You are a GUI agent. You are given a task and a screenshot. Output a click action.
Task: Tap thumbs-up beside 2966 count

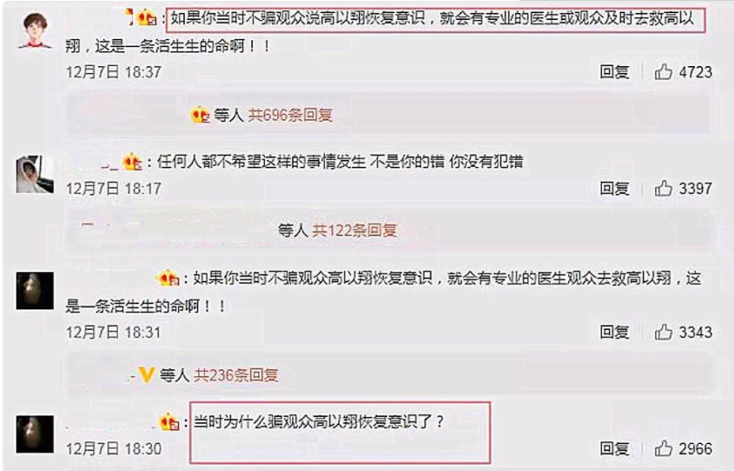[664, 448]
